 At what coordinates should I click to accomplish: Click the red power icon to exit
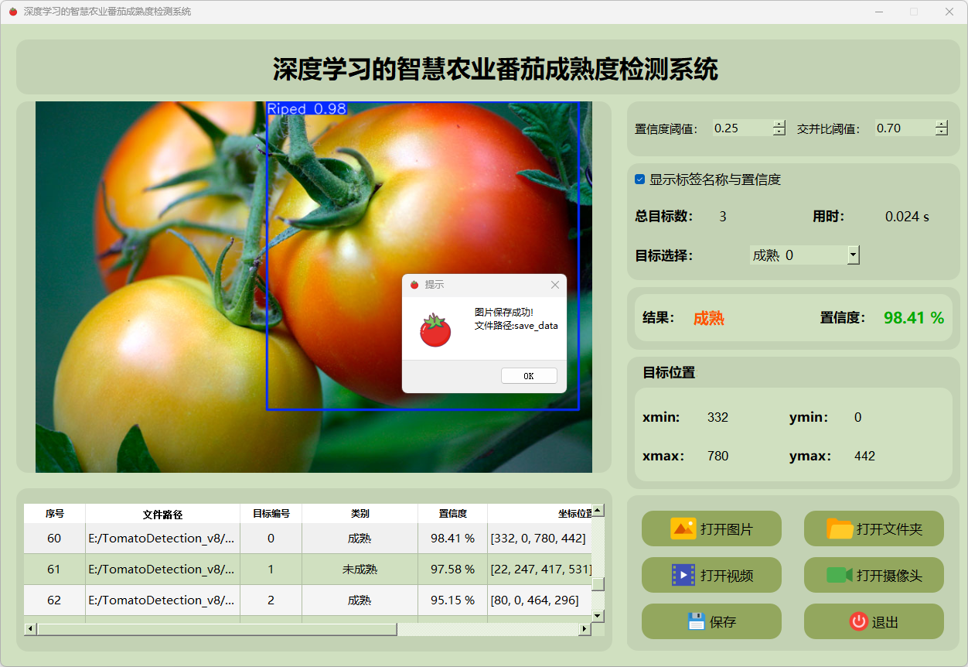[x=858, y=621]
